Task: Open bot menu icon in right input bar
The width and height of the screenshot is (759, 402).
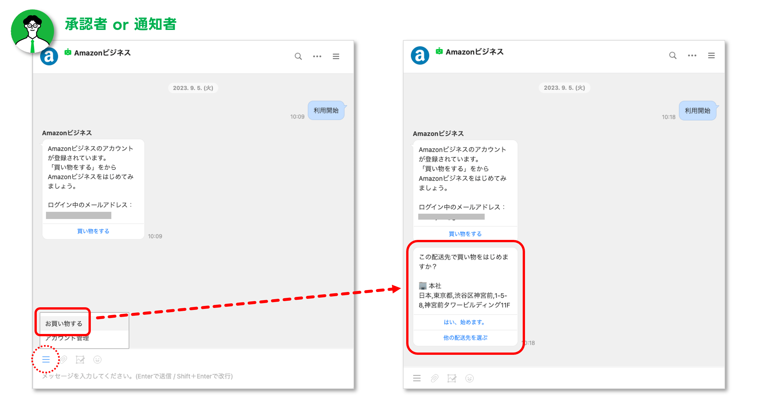Action: [417, 378]
